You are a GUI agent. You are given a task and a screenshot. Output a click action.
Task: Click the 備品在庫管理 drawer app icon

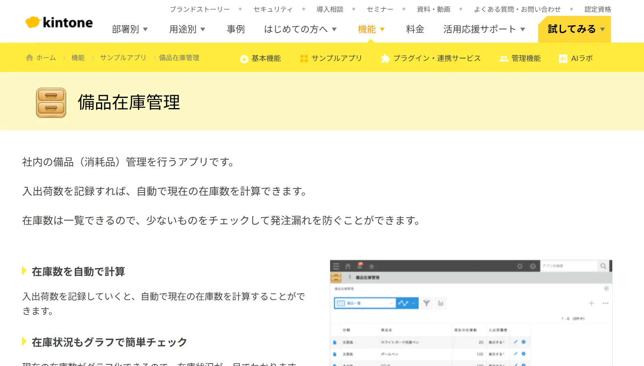[51, 103]
